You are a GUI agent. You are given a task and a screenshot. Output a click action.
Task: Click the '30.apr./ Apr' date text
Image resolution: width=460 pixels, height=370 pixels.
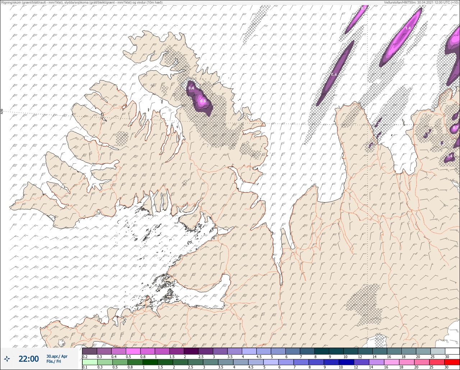(x=57, y=356)
